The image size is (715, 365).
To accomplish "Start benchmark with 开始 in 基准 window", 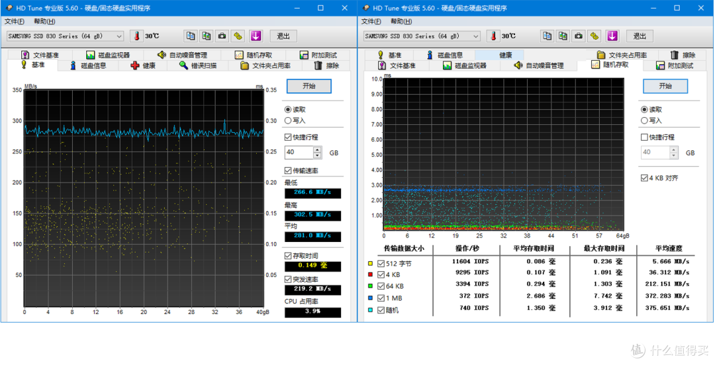I will 309,86.
